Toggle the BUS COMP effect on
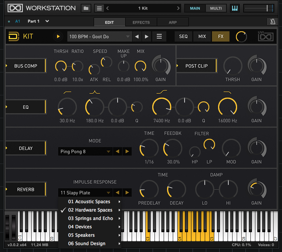The width and height of the screenshot is (282, 252). coord(26,66)
